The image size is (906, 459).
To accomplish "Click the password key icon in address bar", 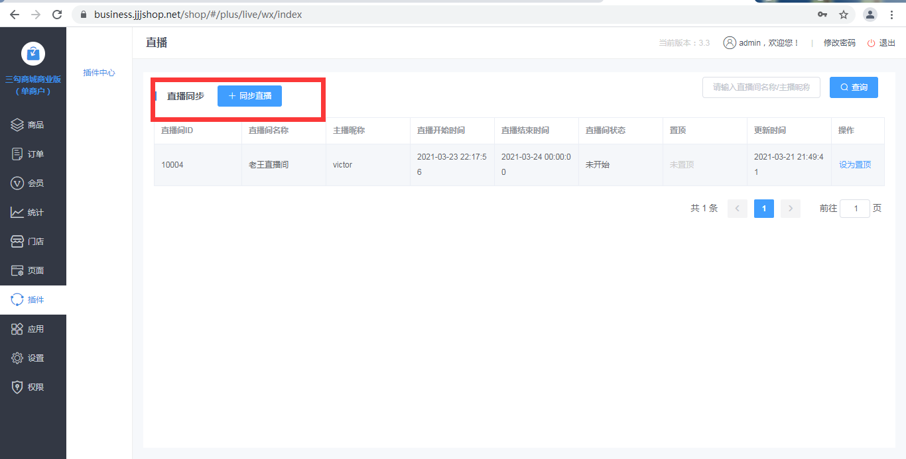I will [x=822, y=15].
